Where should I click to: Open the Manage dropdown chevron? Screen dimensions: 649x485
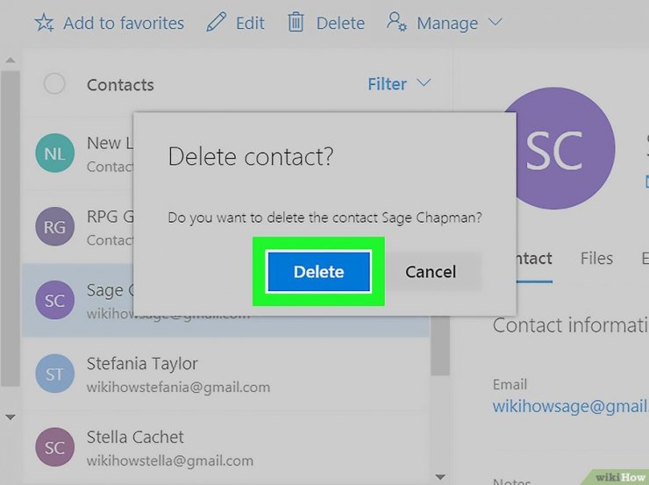[x=495, y=22]
